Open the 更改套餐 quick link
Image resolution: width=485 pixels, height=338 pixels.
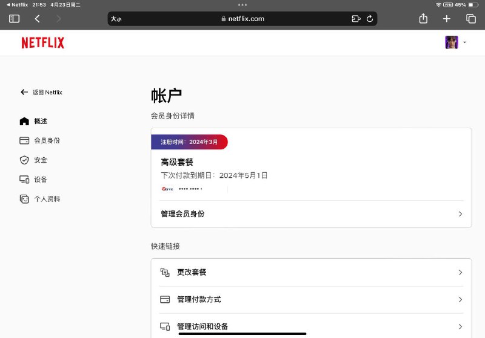(x=311, y=272)
